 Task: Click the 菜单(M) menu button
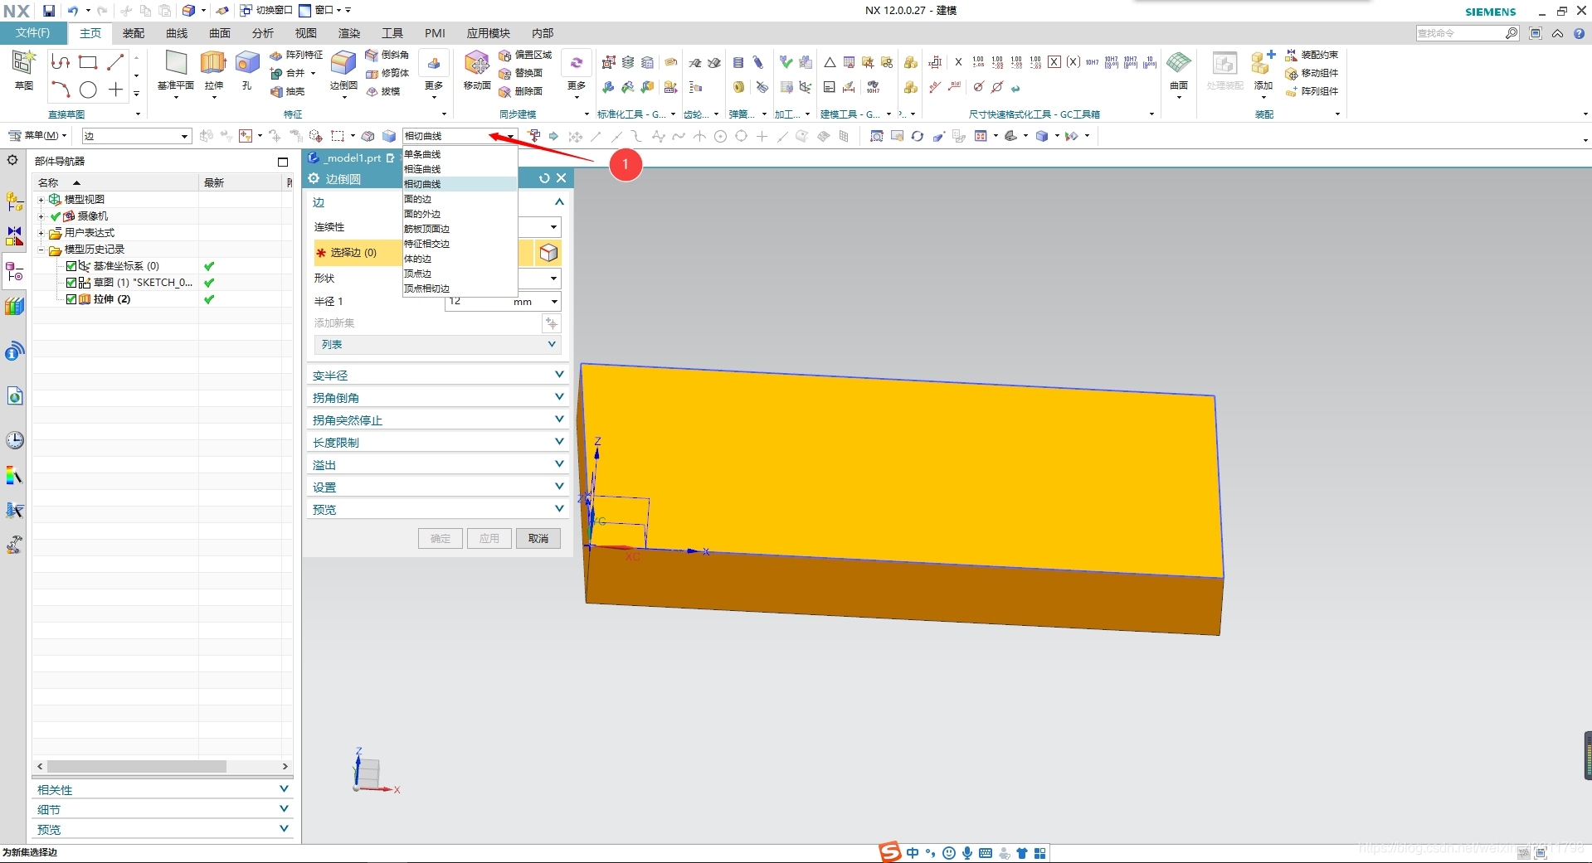[38, 136]
